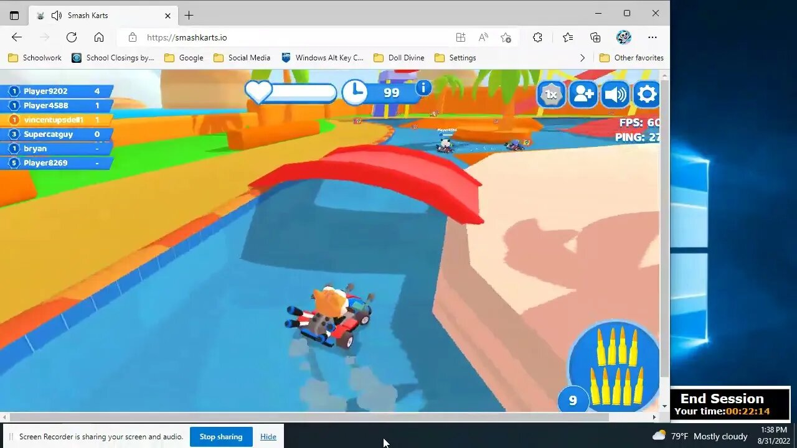Click the 1x multiplier hexagon icon
The height and width of the screenshot is (448, 797).
pos(551,95)
